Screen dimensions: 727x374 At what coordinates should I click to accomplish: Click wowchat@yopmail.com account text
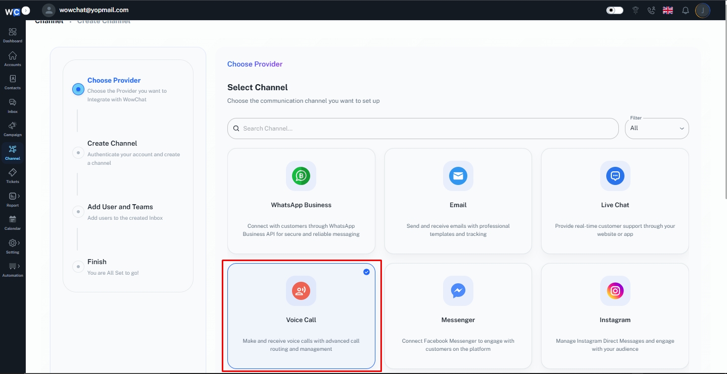[x=94, y=10]
